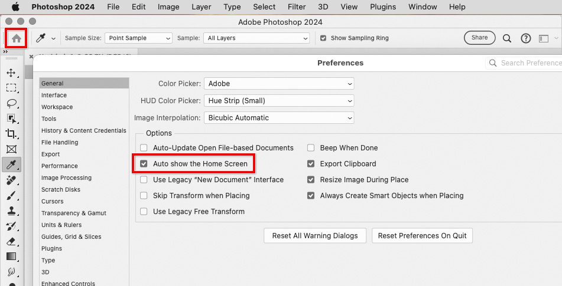This screenshot has height=286, width=562.
Task: Select the Object Selection tool
Action: [11, 119]
